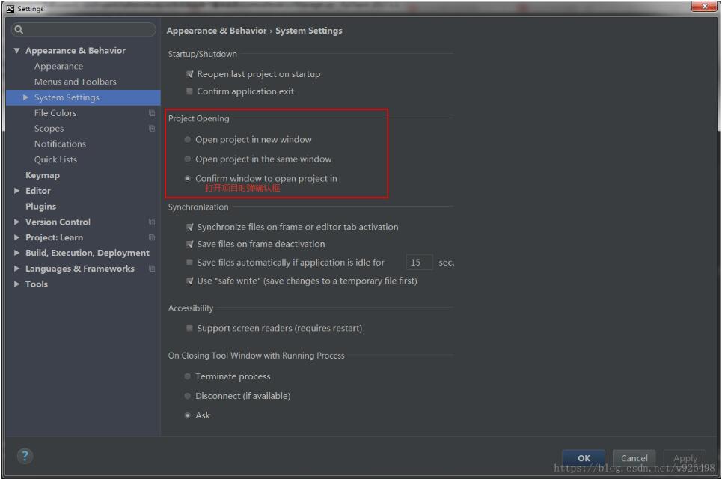
Task: Open Menus and Toolbars settings
Action: tap(75, 82)
